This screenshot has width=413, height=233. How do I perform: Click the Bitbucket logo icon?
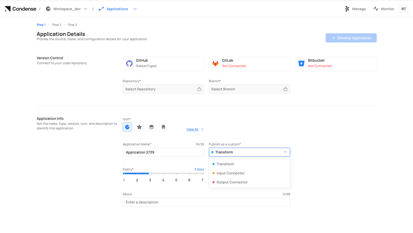pos(301,63)
